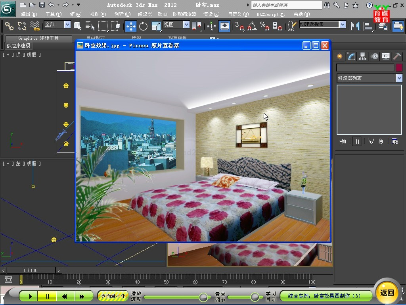Pause the tutorial playback
Screen dimensions: 406x305
coord(47,296)
